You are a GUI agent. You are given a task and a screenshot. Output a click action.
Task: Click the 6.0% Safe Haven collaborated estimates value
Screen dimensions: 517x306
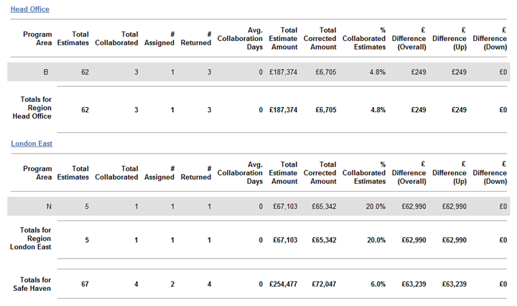tap(376, 284)
